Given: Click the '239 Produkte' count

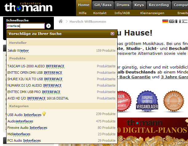Looking at the screenshot, I should [106, 114].
